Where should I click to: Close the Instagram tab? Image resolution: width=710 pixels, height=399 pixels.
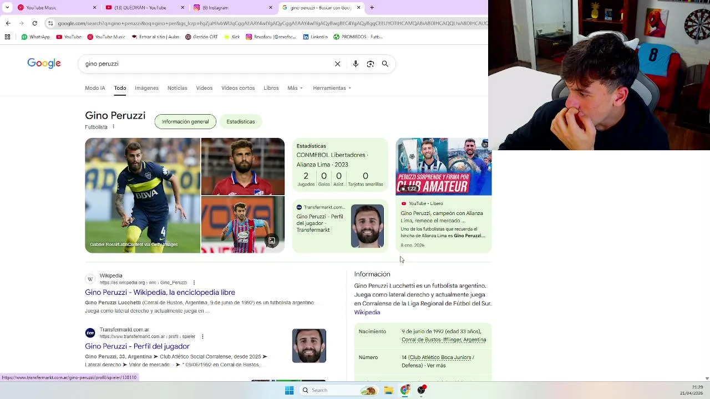[x=271, y=8]
